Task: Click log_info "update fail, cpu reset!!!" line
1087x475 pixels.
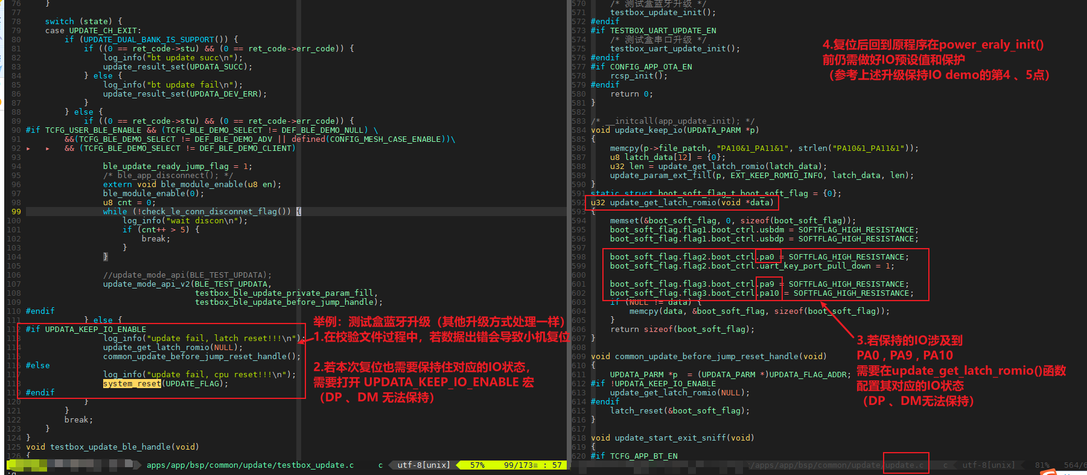Action: [199, 374]
